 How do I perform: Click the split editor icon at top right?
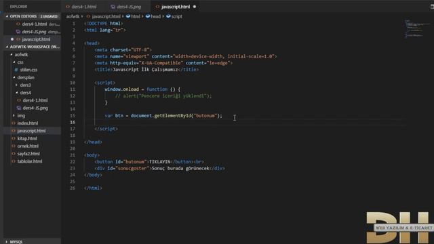tap(432, 7)
